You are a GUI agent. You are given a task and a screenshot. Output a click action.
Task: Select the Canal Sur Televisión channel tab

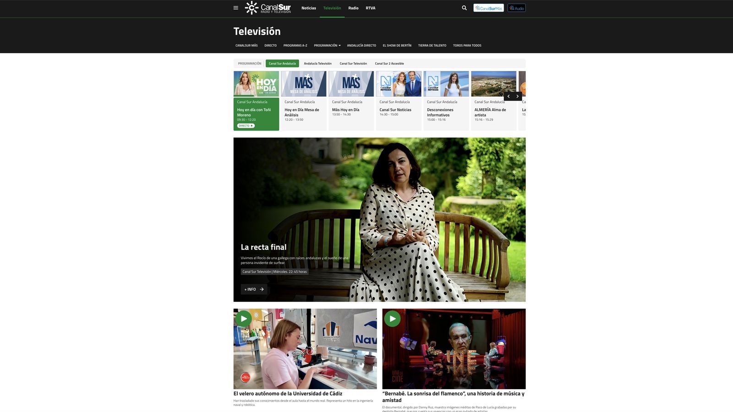pyautogui.click(x=353, y=64)
